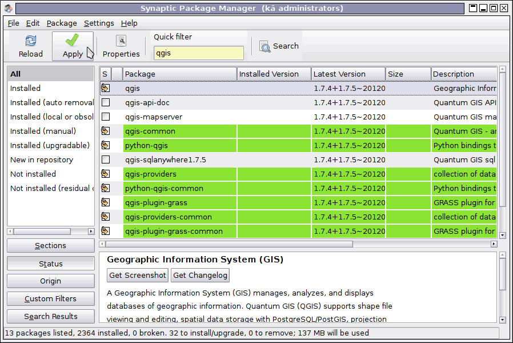Screen dimensions: 513x343
Task: Click the package list down scroll arrow
Action: click(x=503, y=235)
